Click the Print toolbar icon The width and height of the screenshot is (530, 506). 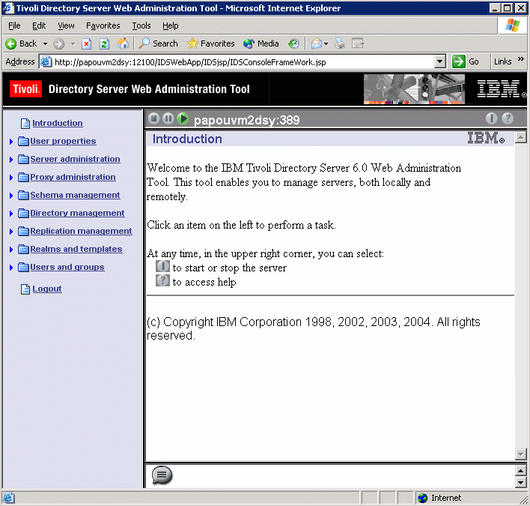[340, 43]
